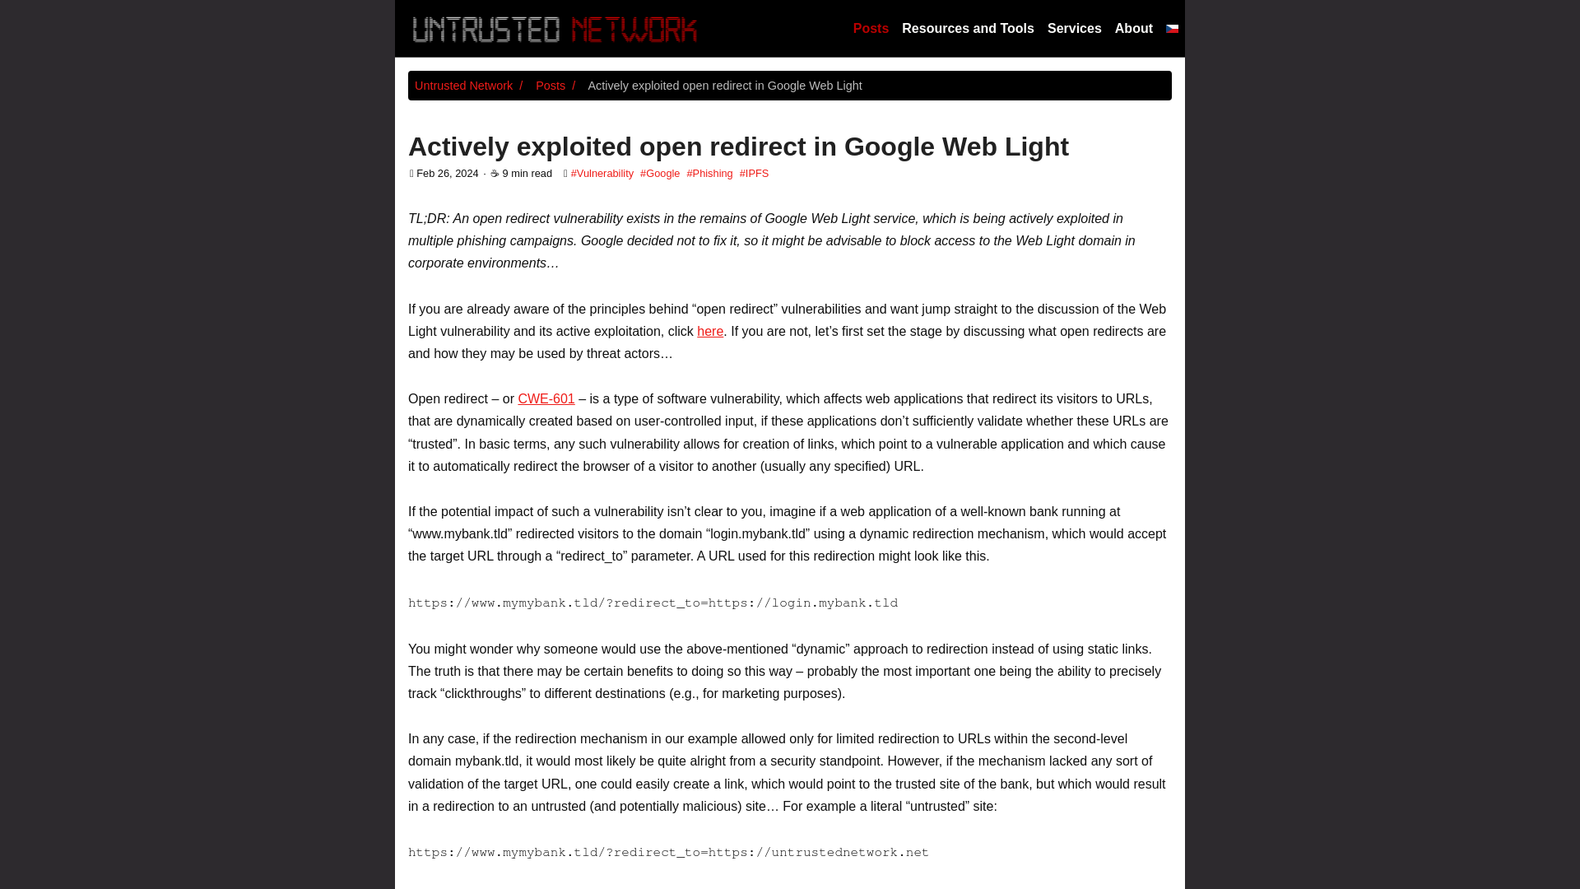Scroll down the article content
This screenshot has width=1580, height=889.
point(790,542)
